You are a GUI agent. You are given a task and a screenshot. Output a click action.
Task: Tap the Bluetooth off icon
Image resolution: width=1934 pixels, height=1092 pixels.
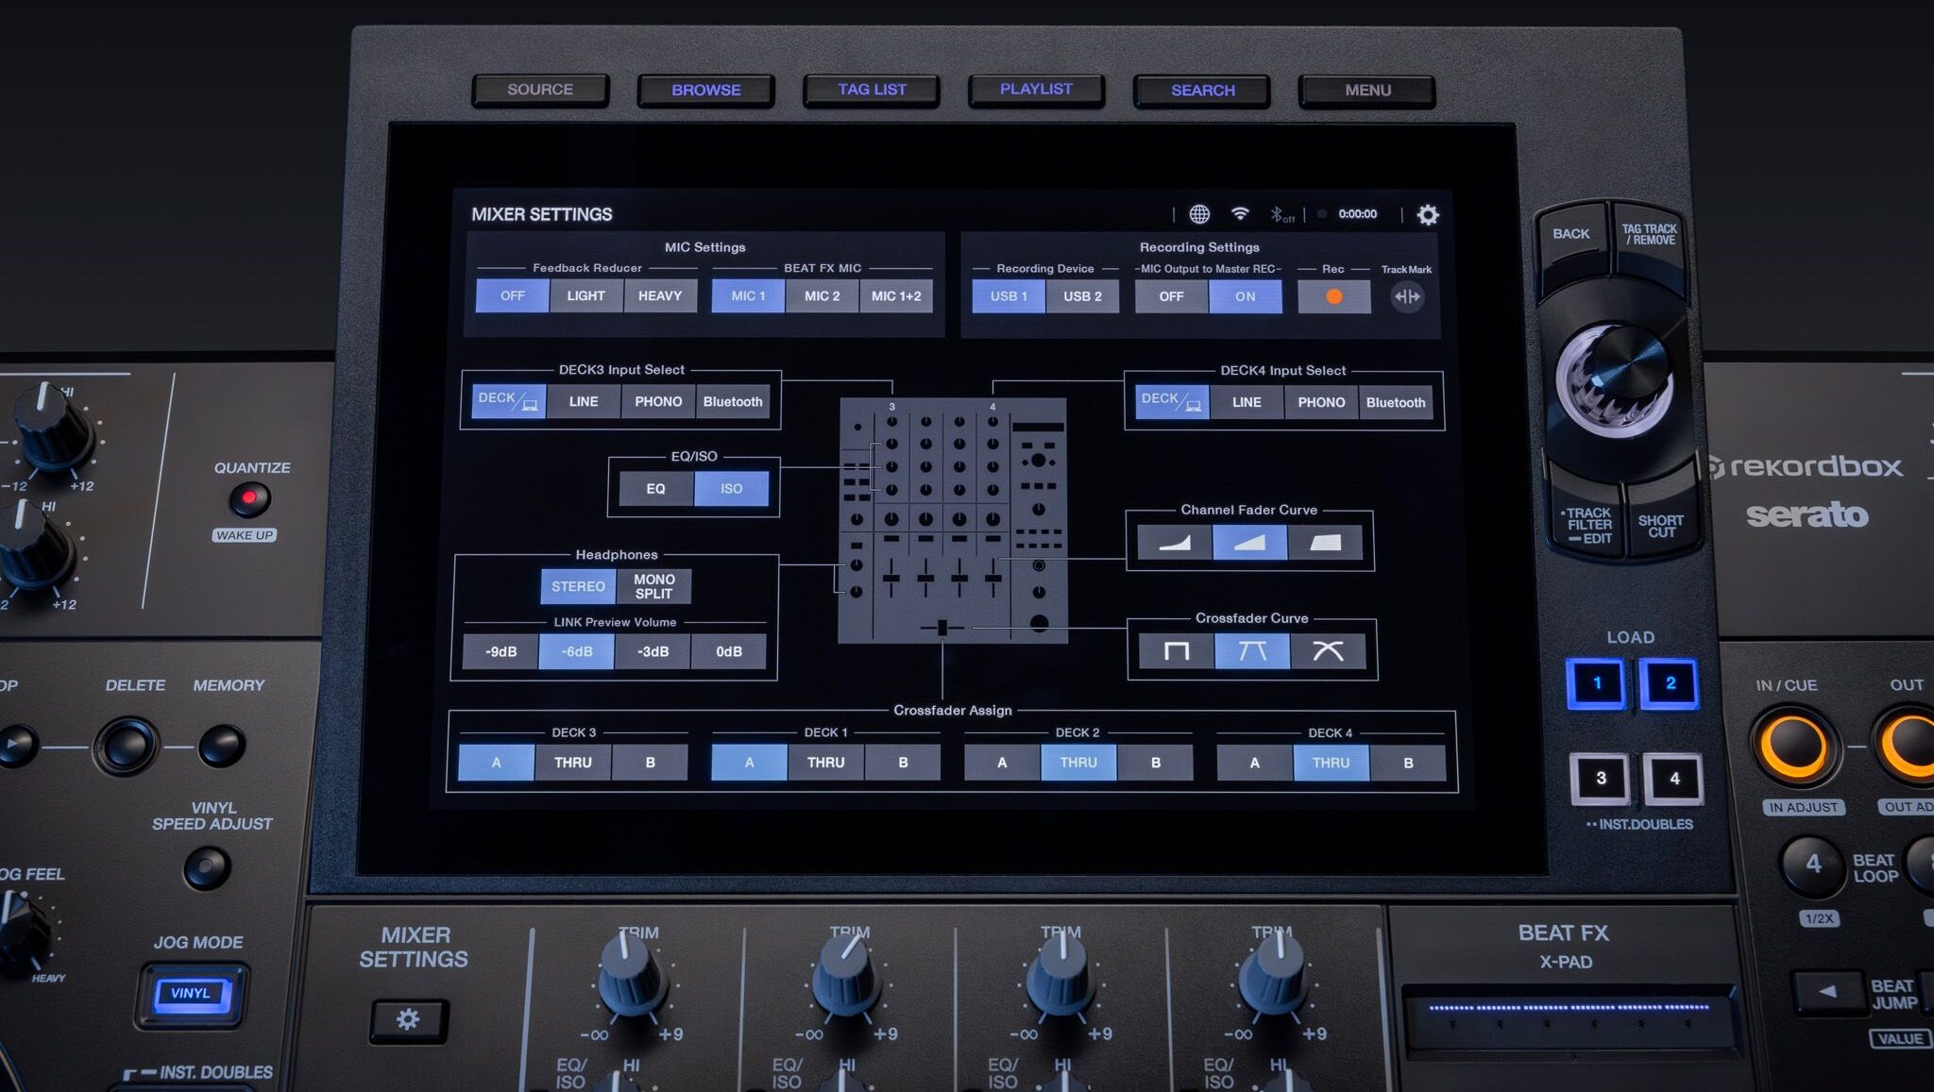(1281, 215)
